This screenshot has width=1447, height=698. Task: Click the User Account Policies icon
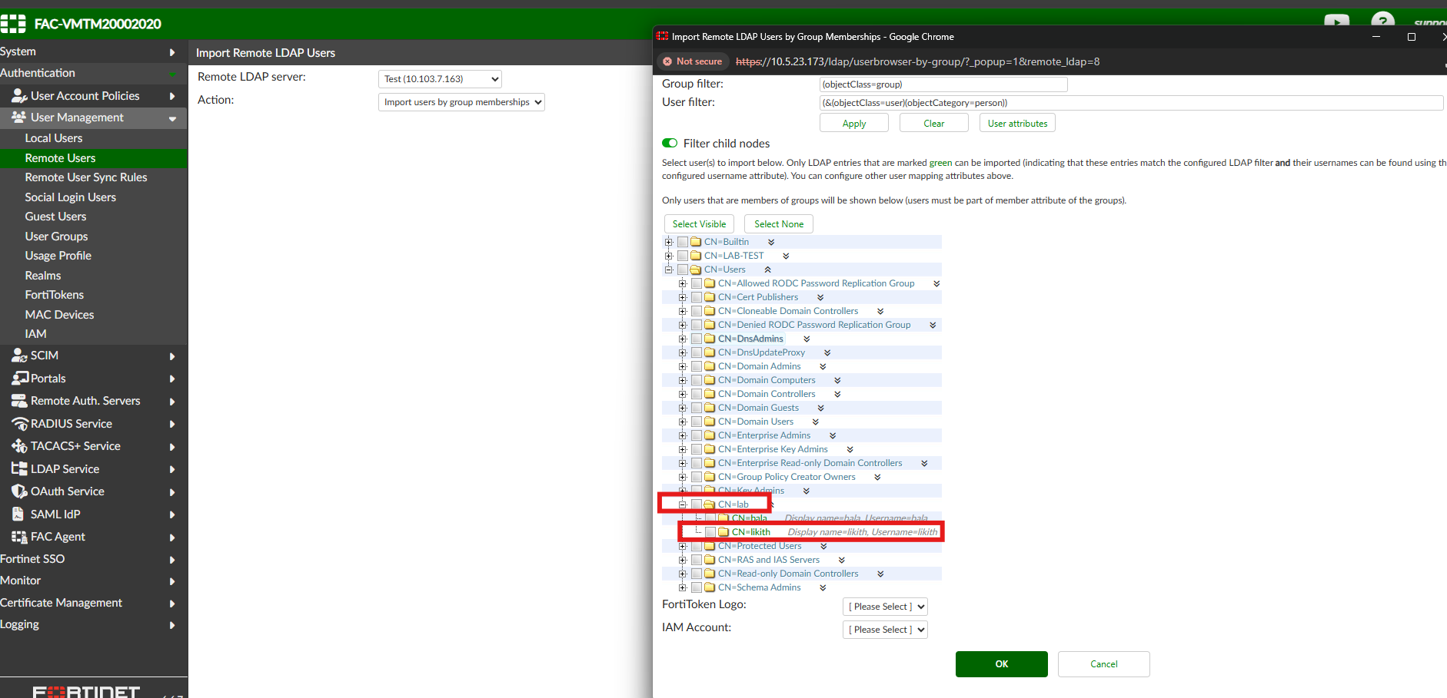(x=19, y=96)
